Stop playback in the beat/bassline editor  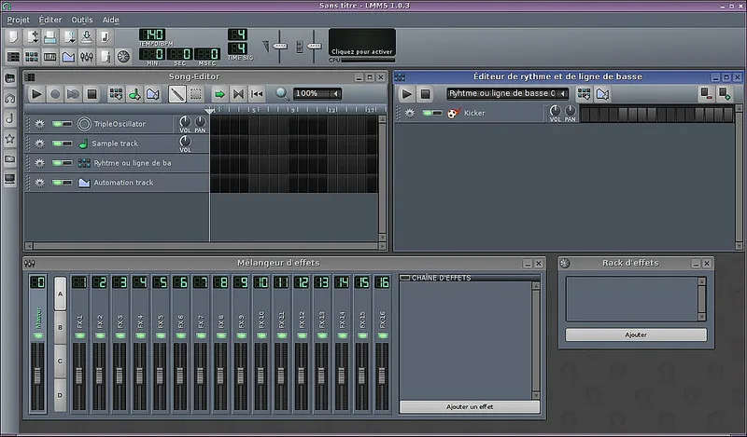tap(425, 93)
